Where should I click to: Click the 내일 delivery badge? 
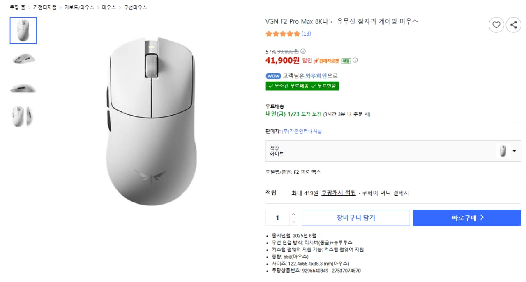(x=347, y=60)
